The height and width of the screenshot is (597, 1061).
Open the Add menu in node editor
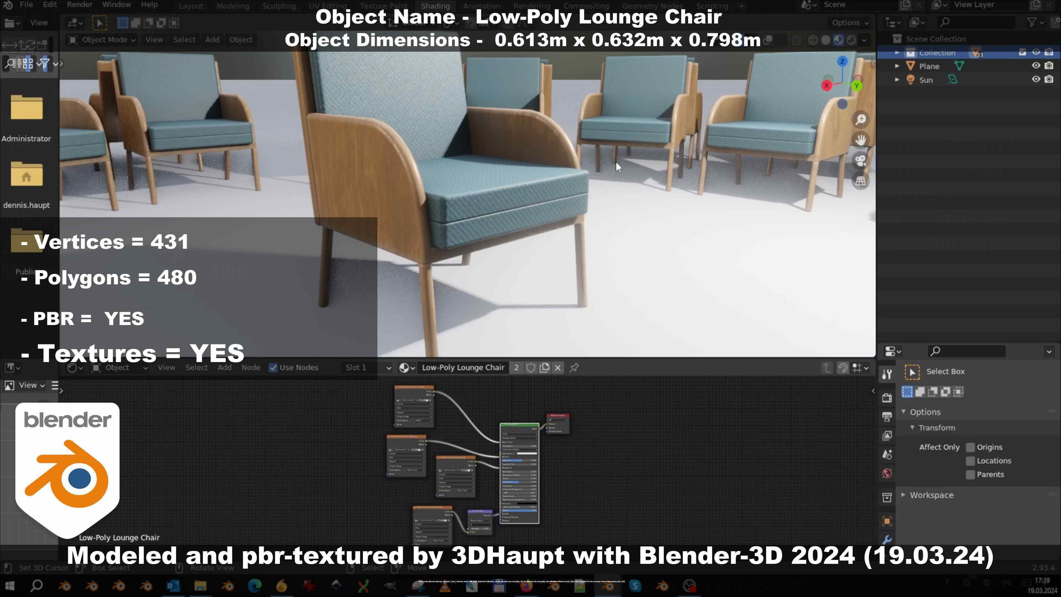pyautogui.click(x=224, y=368)
